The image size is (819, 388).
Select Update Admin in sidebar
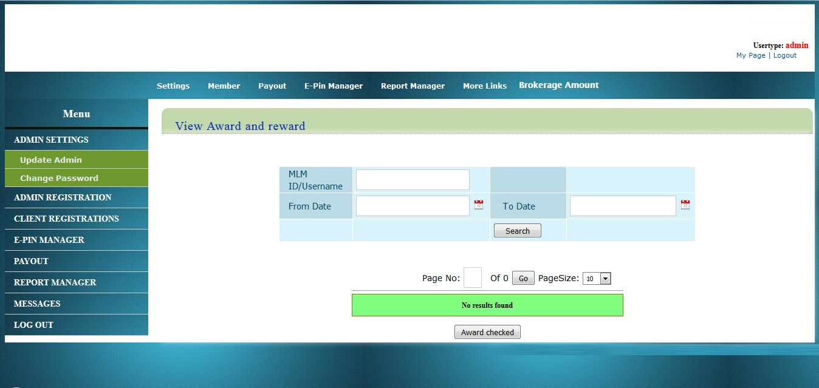click(x=51, y=160)
